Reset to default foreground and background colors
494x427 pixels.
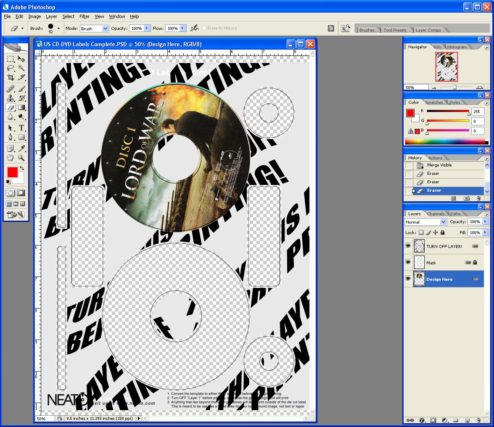[x=8, y=182]
